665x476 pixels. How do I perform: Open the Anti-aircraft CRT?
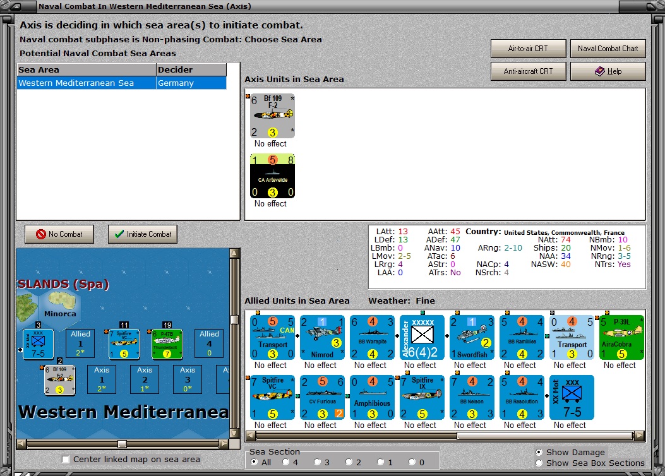[x=528, y=71]
